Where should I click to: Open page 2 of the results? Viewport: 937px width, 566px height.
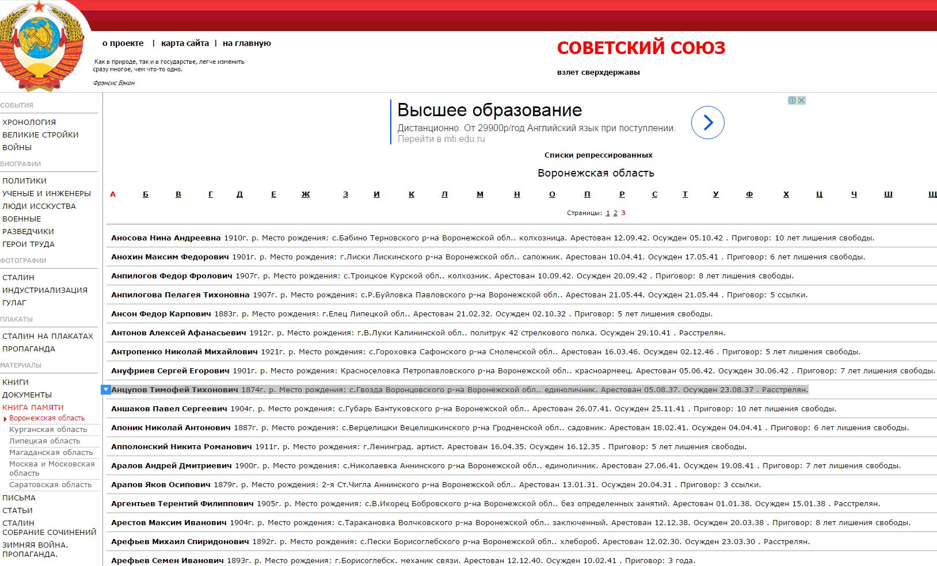coord(615,213)
